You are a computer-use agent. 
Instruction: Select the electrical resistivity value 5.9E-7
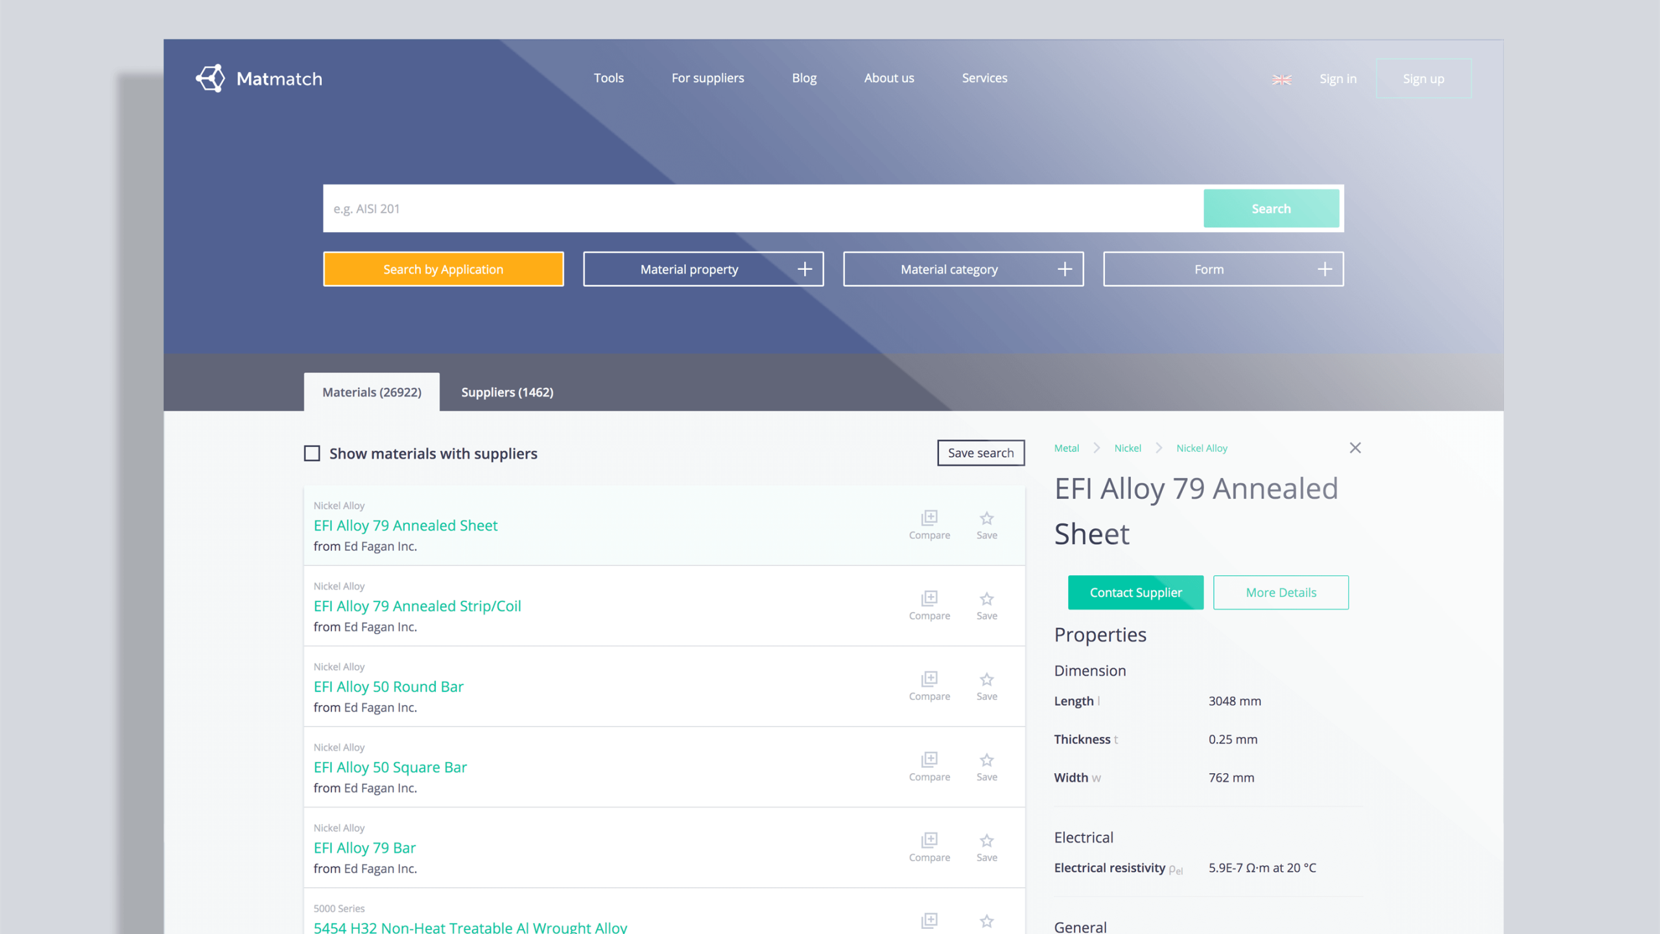click(x=1262, y=867)
